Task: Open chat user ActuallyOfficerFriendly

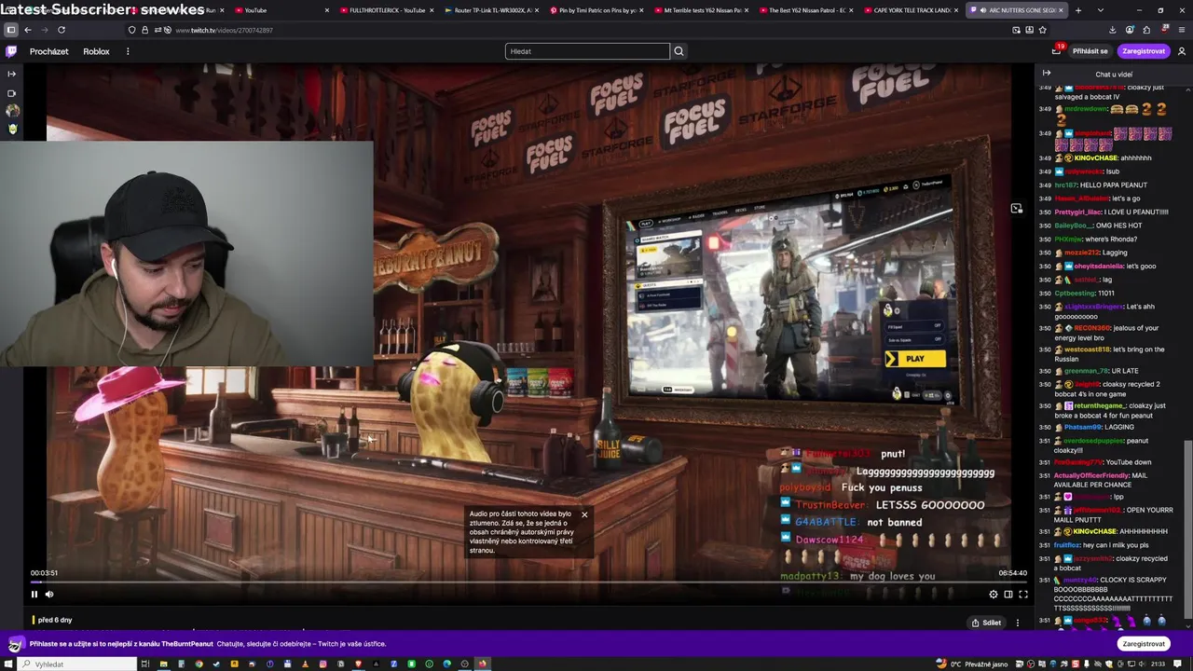Action: pos(1091,475)
